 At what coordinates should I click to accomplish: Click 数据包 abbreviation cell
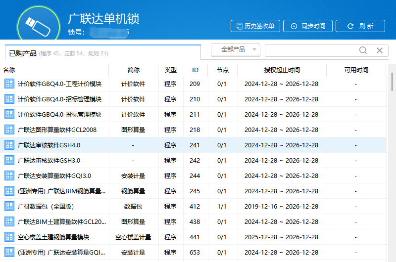coord(133,206)
